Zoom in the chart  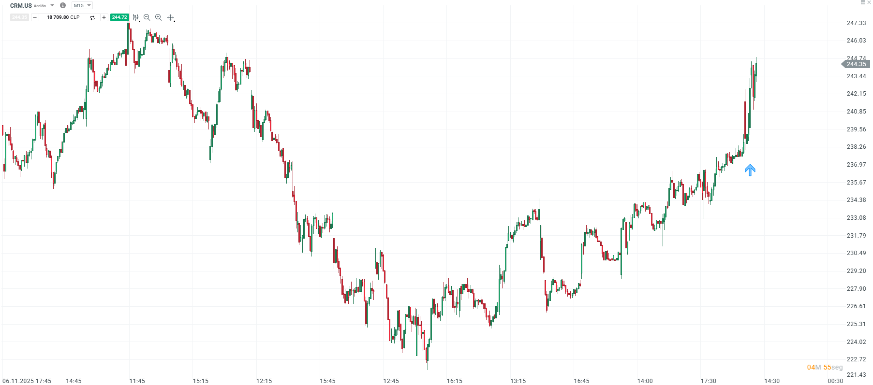click(158, 17)
